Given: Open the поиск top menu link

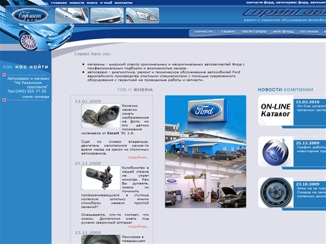Looking at the screenshot, I should point(92,3).
